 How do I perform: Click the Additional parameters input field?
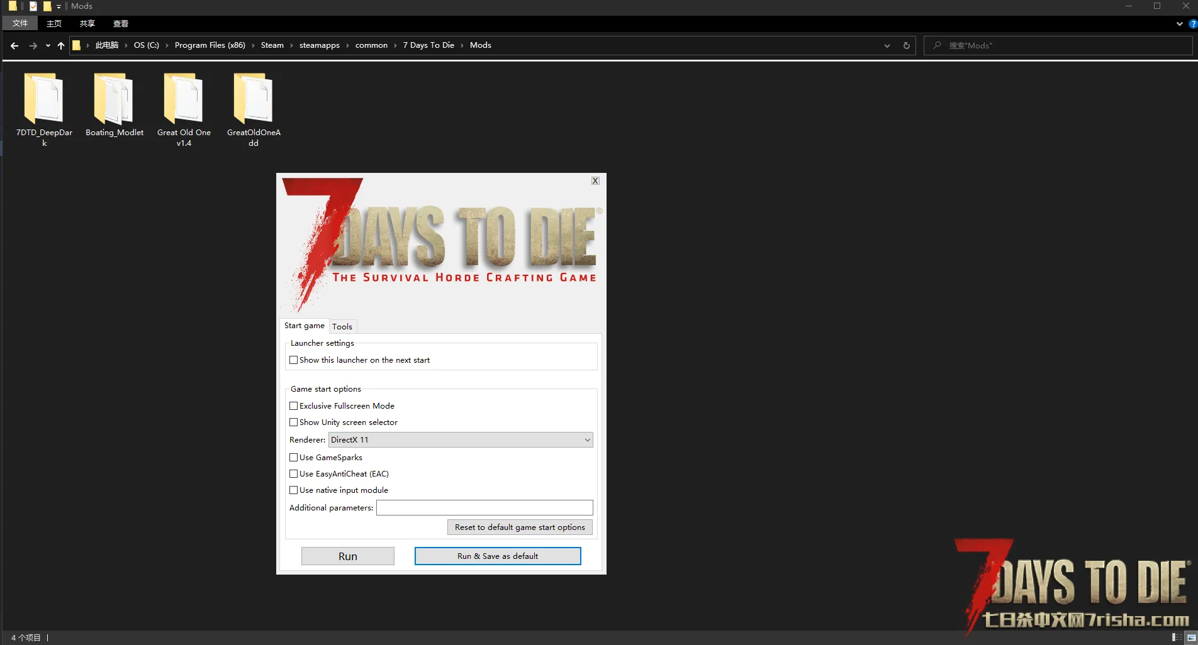(x=484, y=508)
